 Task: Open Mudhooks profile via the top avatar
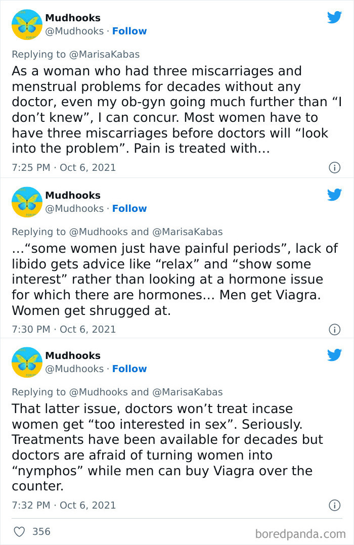[26, 25]
